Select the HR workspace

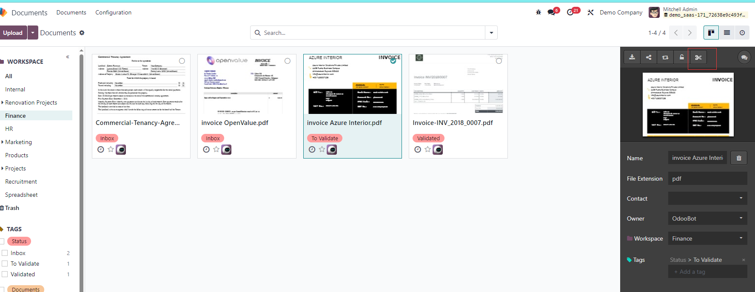(x=9, y=129)
